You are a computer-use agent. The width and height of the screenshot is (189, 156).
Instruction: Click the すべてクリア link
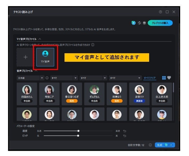[x=150, y=78]
